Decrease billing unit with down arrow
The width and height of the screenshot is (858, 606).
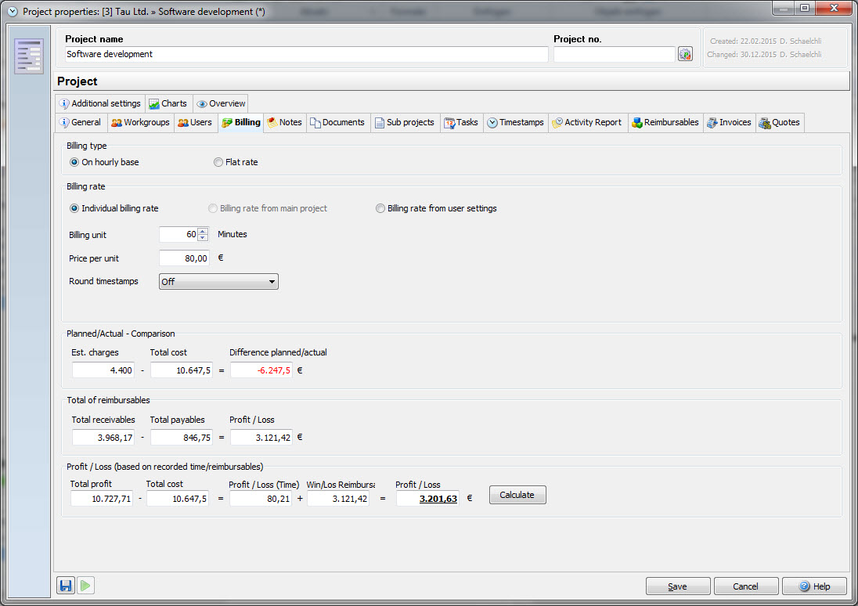[204, 238]
